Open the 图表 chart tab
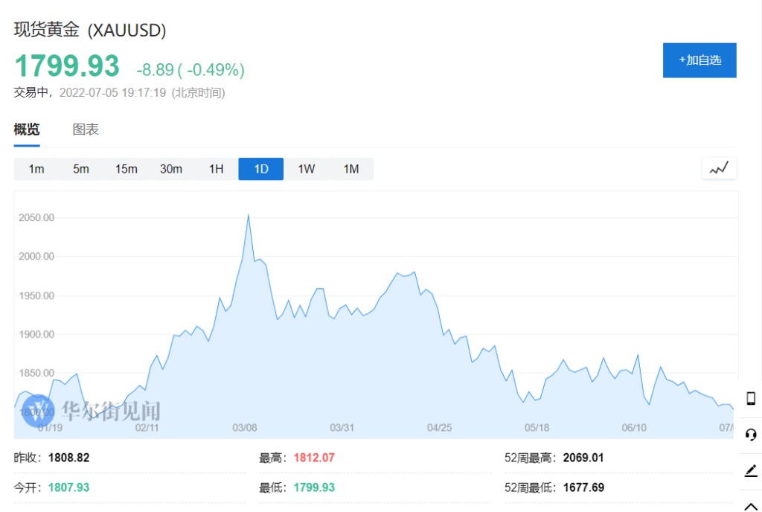 coord(86,129)
